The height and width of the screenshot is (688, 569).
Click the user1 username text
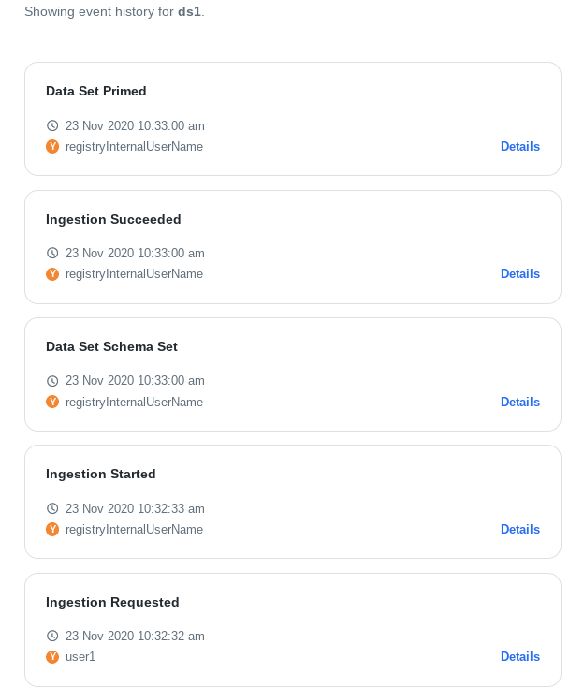tap(80, 657)
